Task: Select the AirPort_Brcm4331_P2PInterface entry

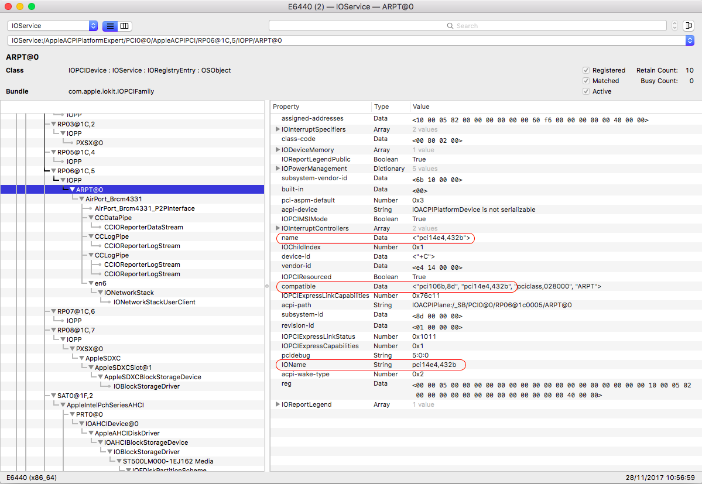Action: click(x=145, y=208)
